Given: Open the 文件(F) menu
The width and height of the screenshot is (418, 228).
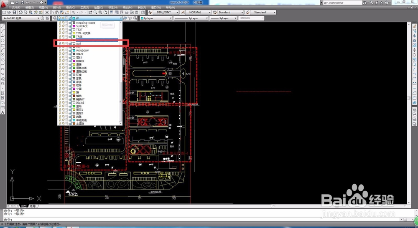Looking at the screenshot, I should pos(16,8).
